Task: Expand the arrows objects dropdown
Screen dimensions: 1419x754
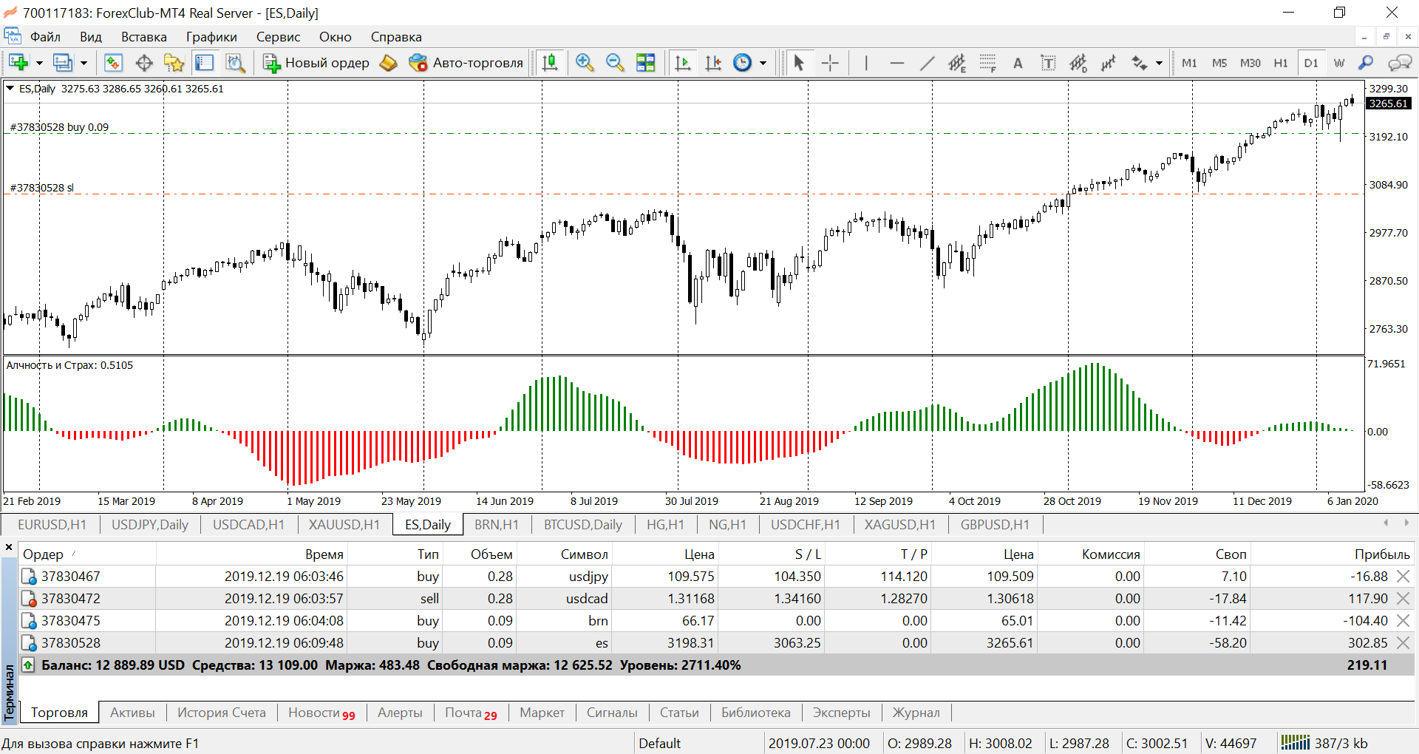Action: pyautogui.click(x=1159, y=64)
